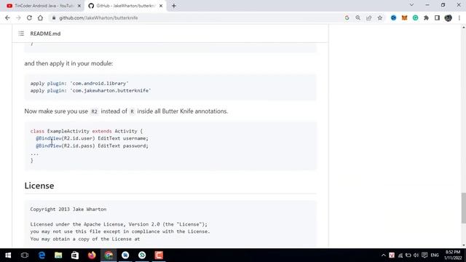
Task: Expand the tab search dropdown arrow
Action: point(411,5)
